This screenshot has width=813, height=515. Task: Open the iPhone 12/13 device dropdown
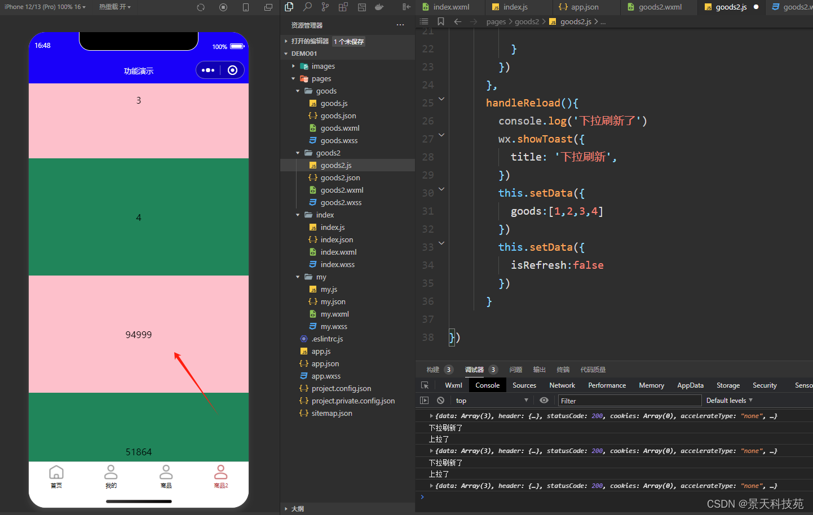45,7
